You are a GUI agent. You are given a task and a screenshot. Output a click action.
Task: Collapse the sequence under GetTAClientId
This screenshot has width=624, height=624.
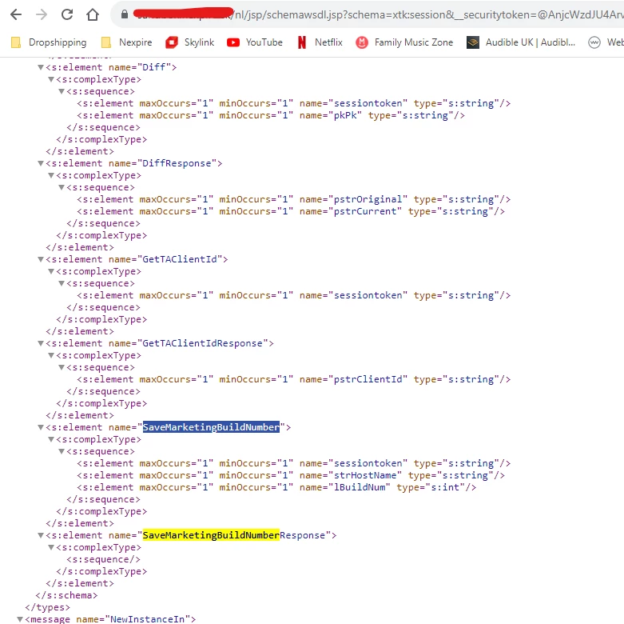point(62,283)
